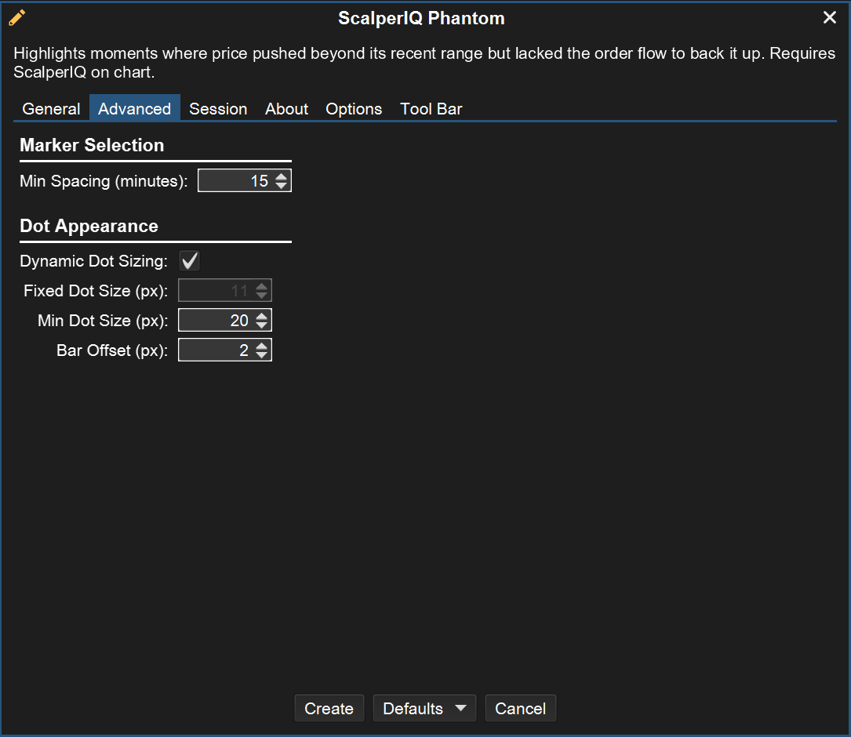Open the Tool Bar tab
851x737 pixels.
click(x=431, y=108)
